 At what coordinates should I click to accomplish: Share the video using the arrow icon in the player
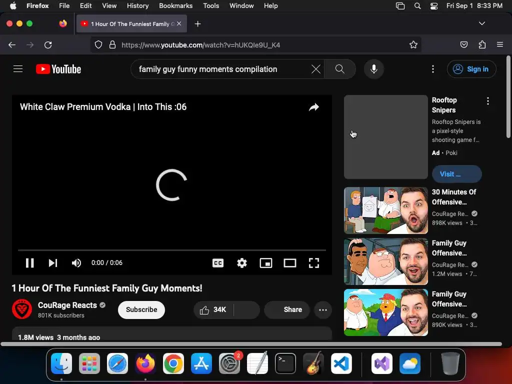314,107
